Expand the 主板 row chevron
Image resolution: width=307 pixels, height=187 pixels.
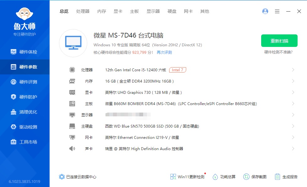293,104
